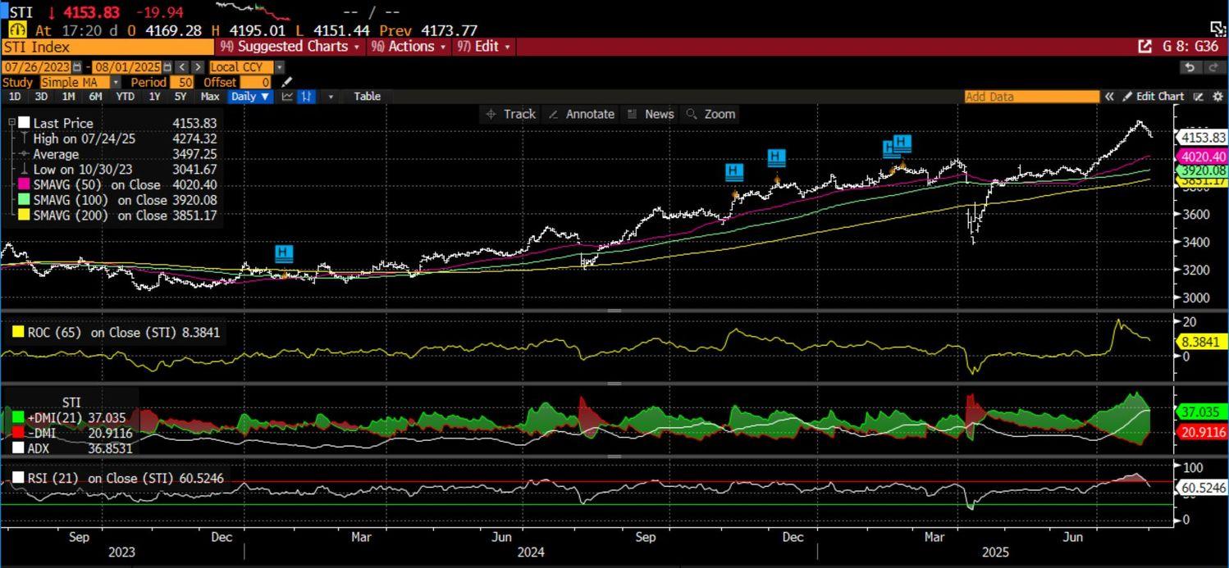Screen dimensions: 1229x568
Task: Click the Table view button
Action: coord(367,97)
